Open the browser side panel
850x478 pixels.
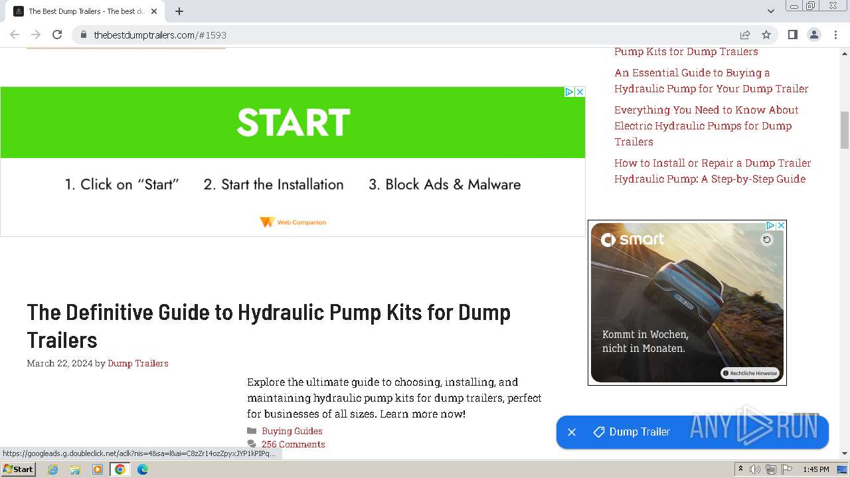(x=792, y=35)
